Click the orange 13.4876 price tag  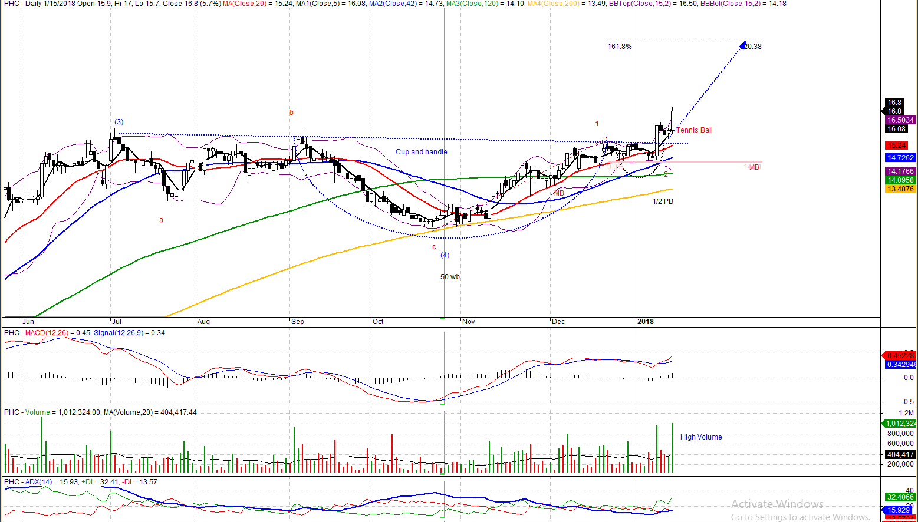point(900,189)
